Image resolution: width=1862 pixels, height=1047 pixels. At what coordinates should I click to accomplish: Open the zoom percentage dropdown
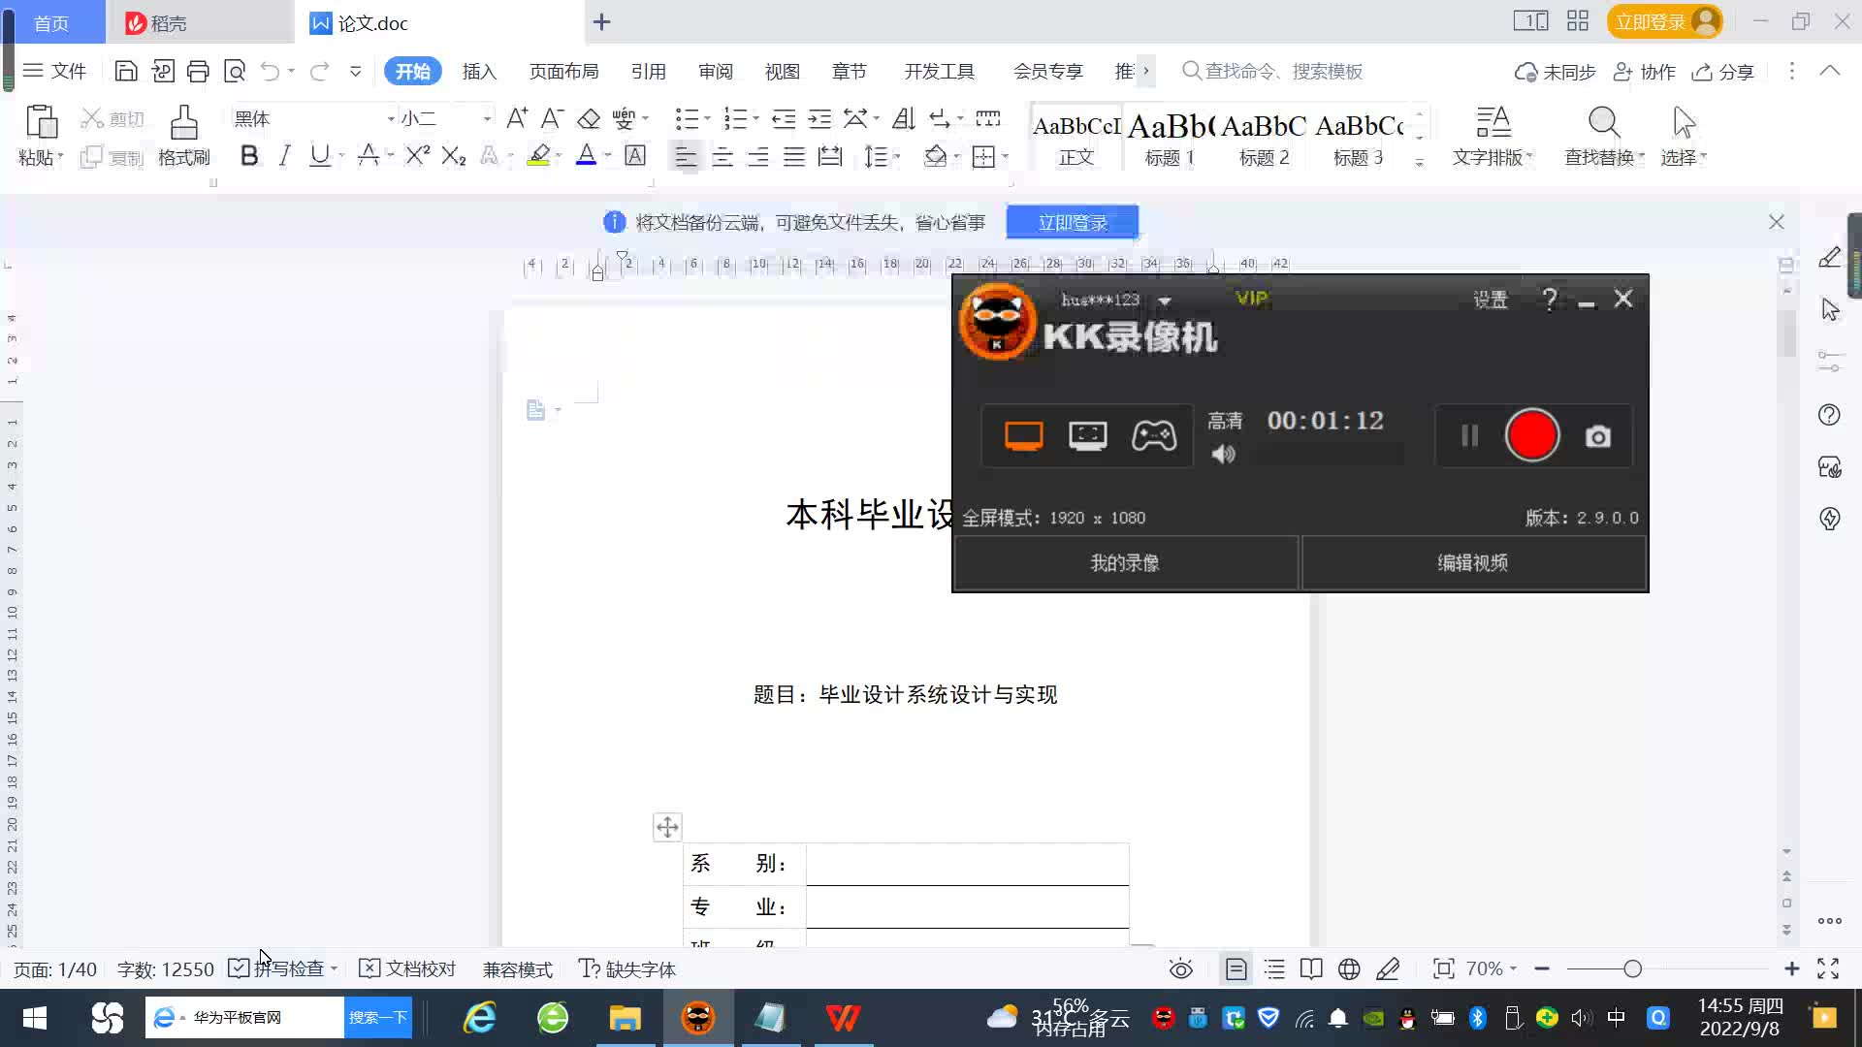pyautogui.click(x=1513, y=968)
